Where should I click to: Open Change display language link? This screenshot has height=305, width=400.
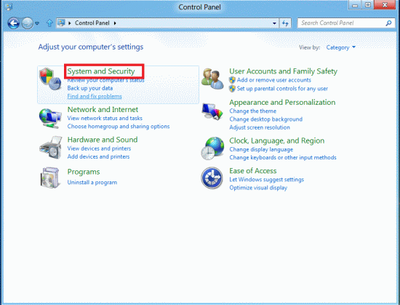click(x=261, y=149)
